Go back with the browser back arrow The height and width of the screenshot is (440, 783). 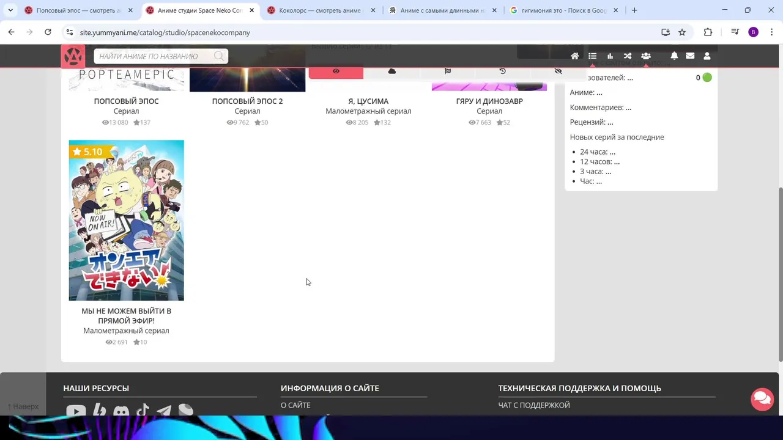click(11, 32)
